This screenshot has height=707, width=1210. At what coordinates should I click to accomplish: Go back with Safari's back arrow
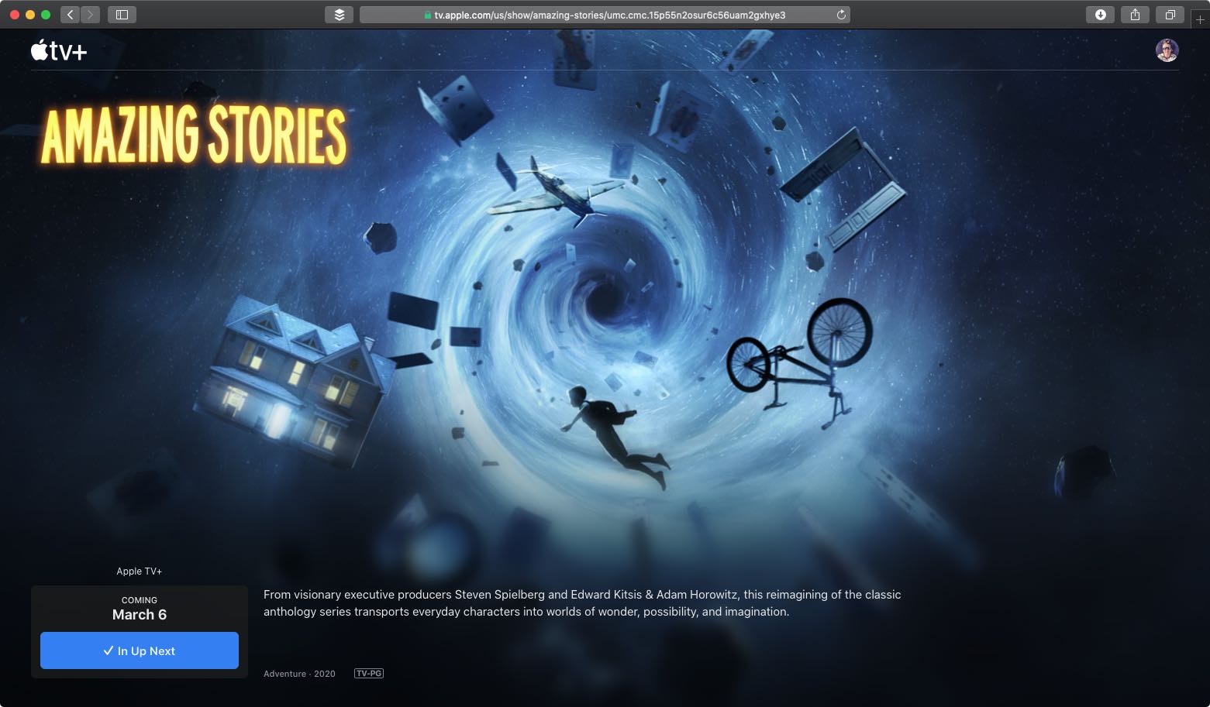[70, 15]
